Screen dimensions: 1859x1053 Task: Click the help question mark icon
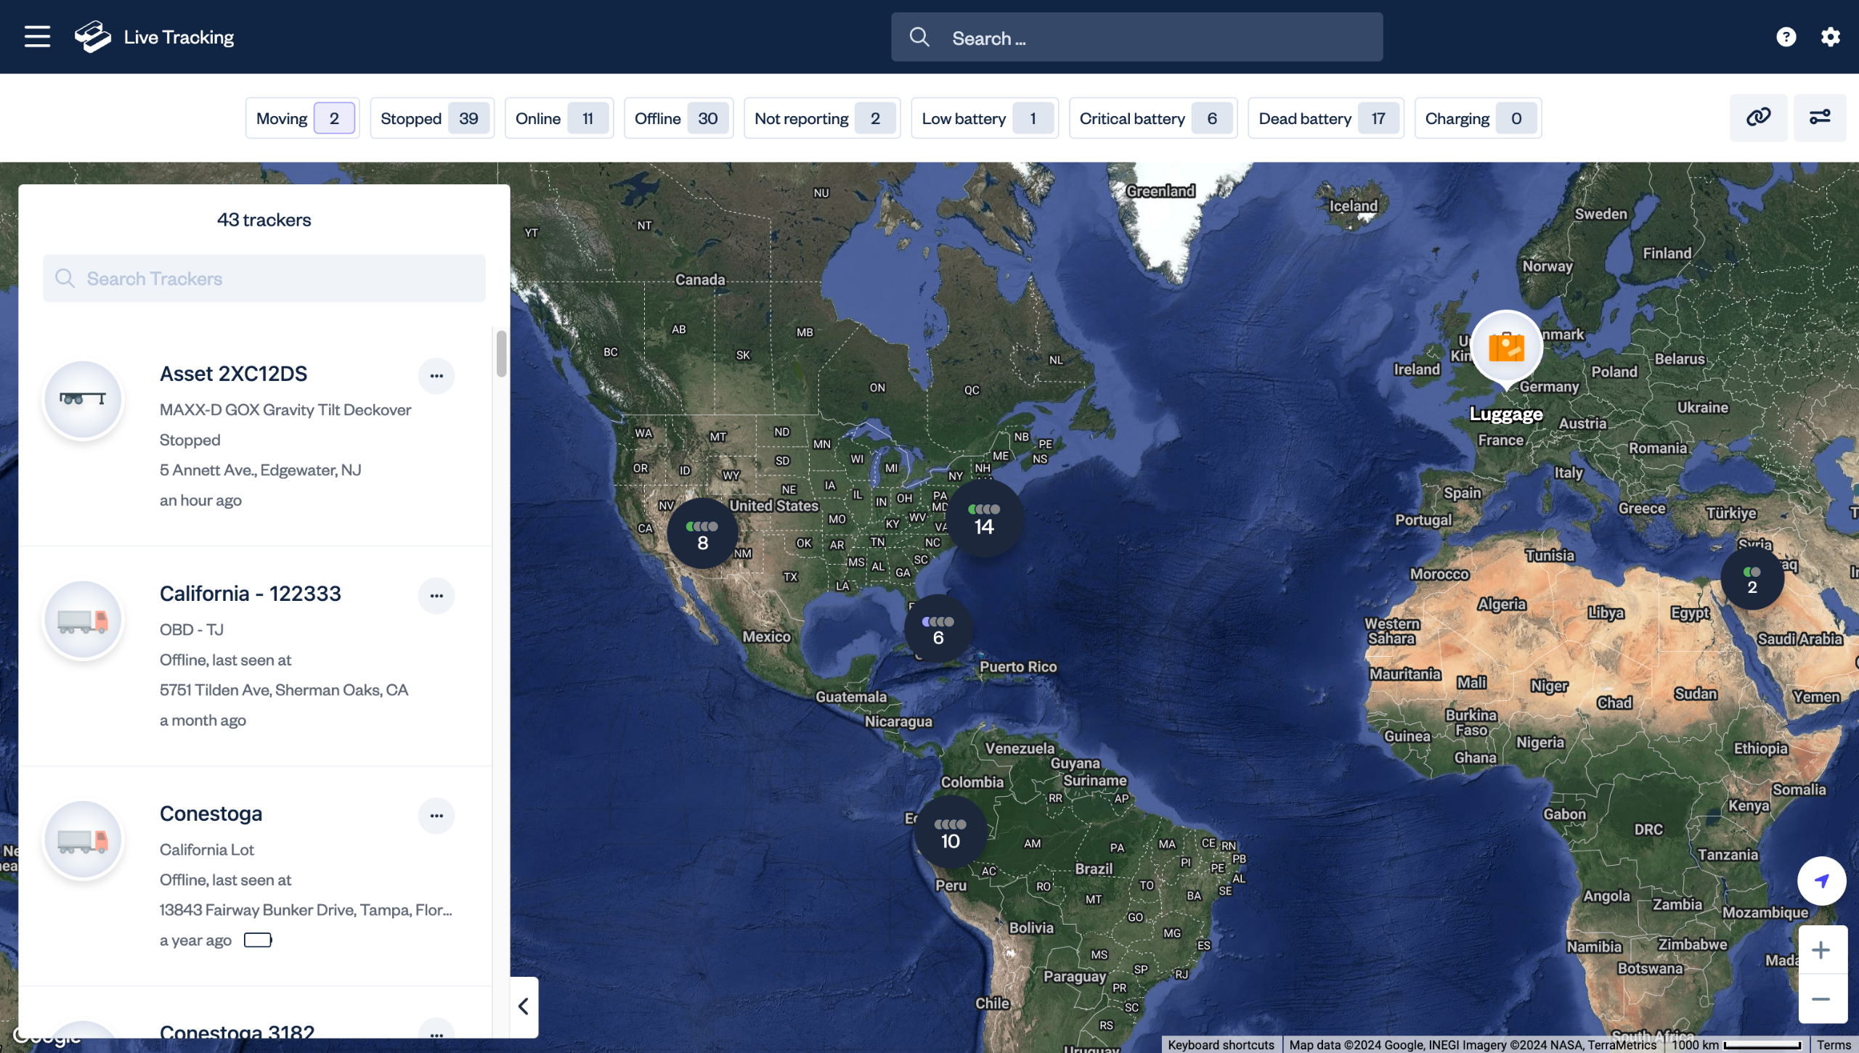tap(1786, 37)
